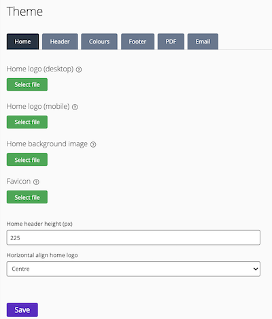Open help tooltip for Home logo (desktop)

(79, 69)
